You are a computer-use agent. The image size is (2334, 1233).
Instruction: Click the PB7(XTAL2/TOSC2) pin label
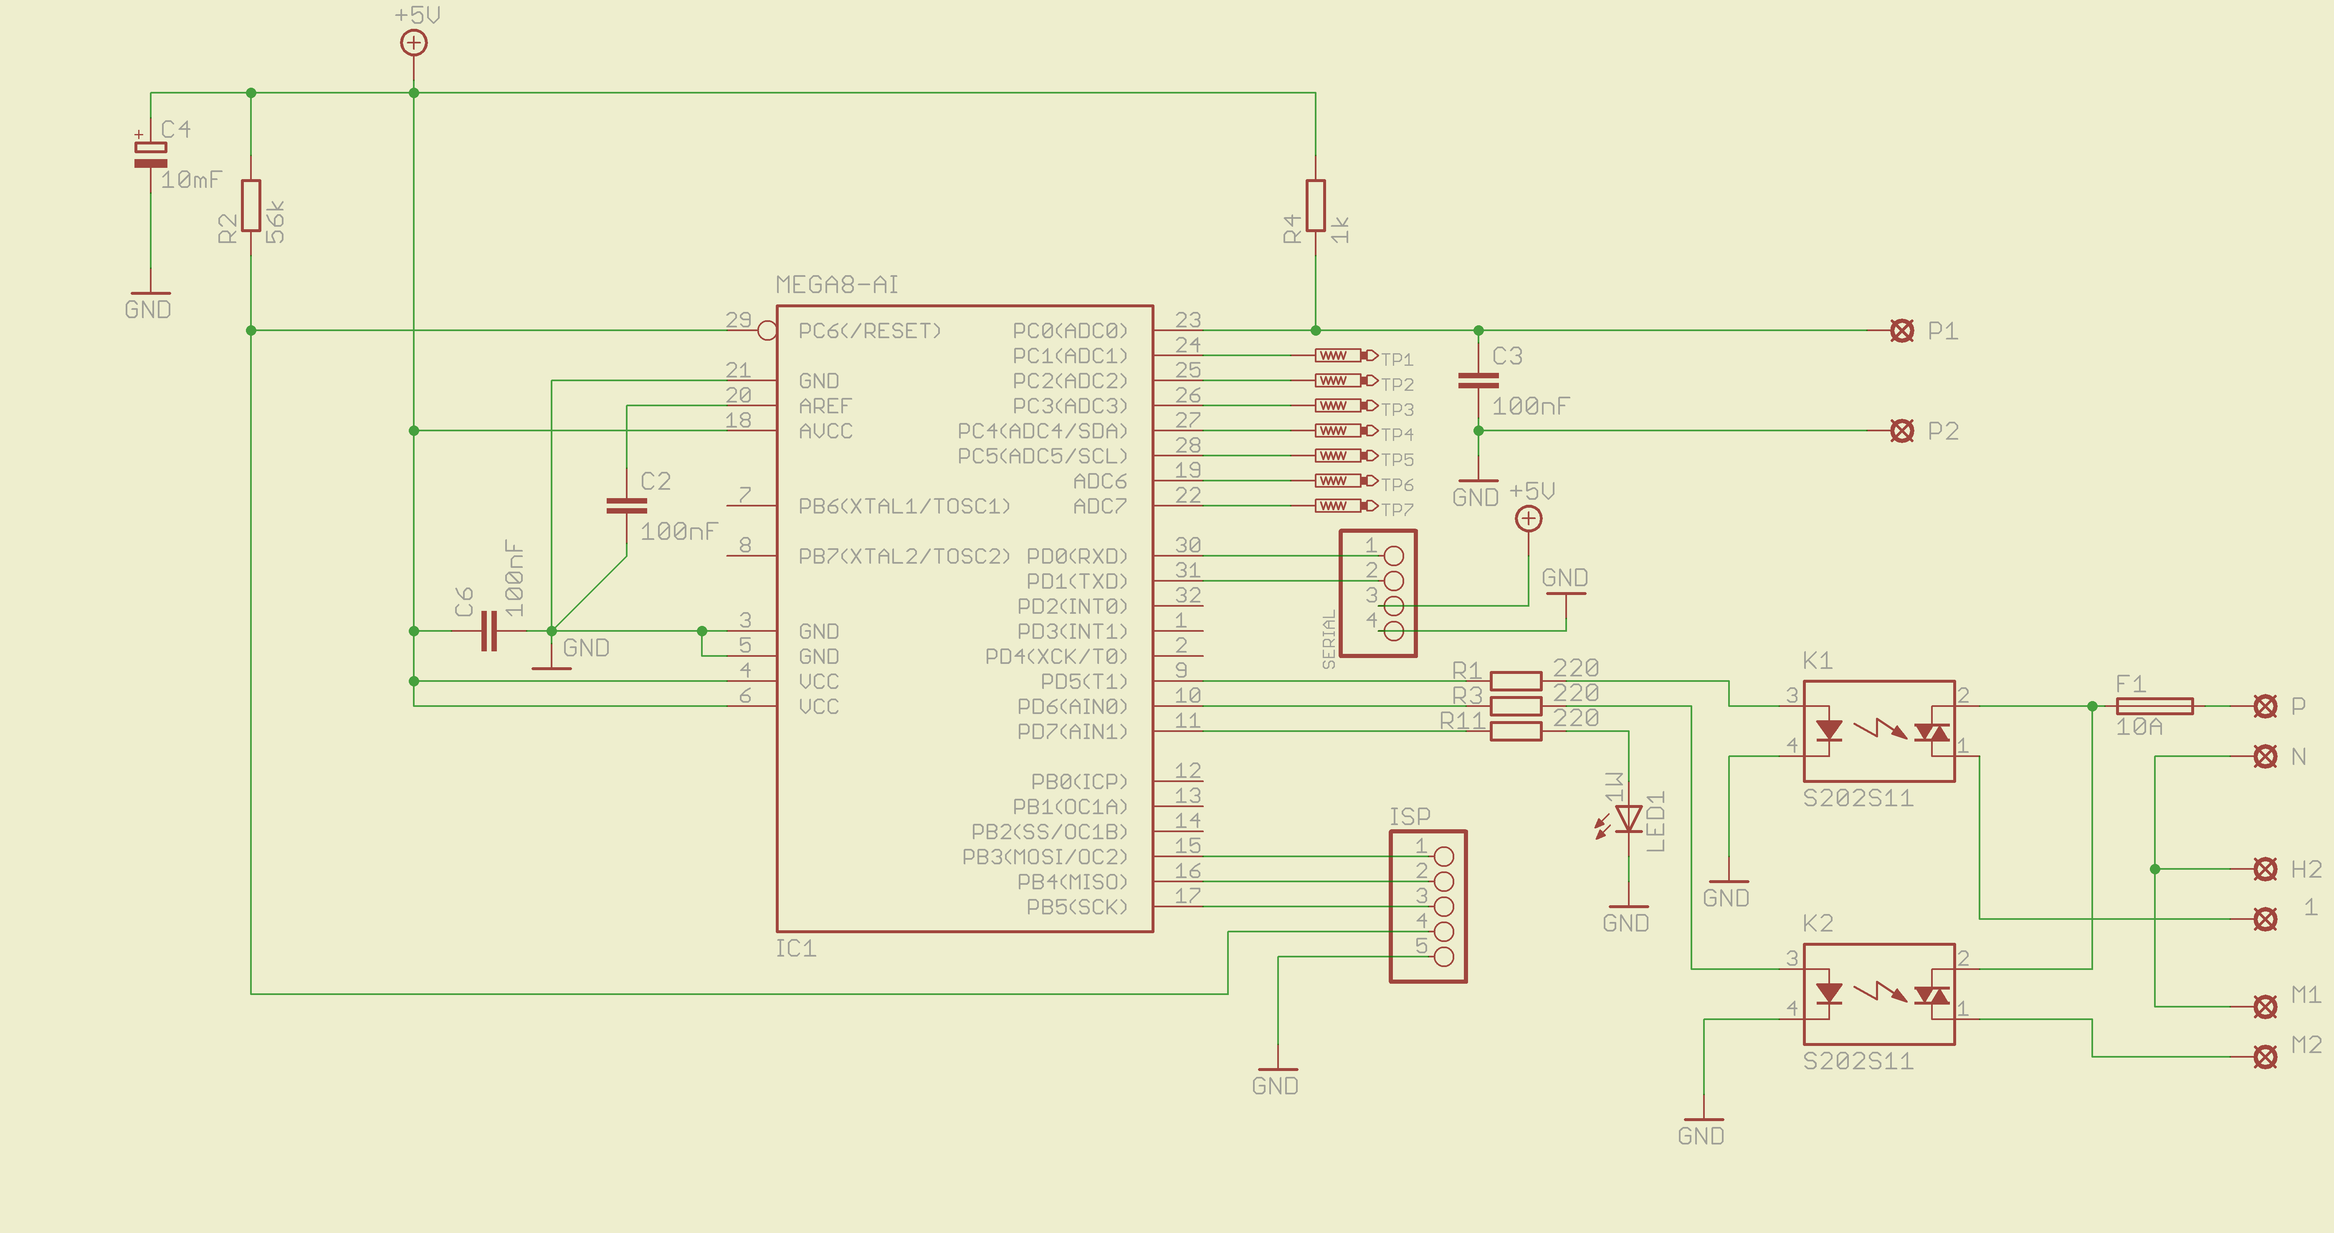pos(904,555)
